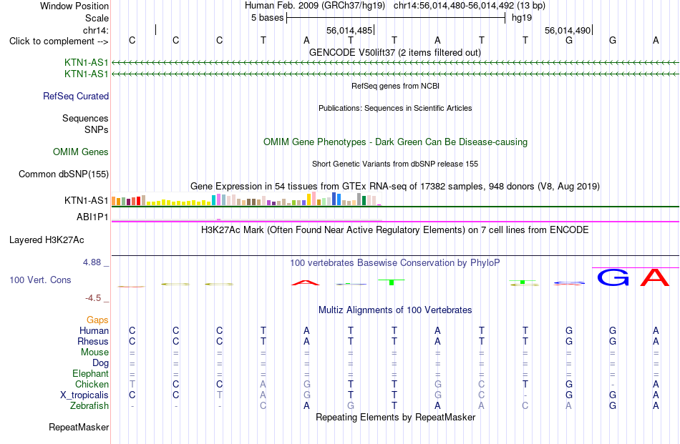Select the Elephant alignment row label
Image resolution: width=680 pixels, height=444 pixels.
click(x=90, y=373)
